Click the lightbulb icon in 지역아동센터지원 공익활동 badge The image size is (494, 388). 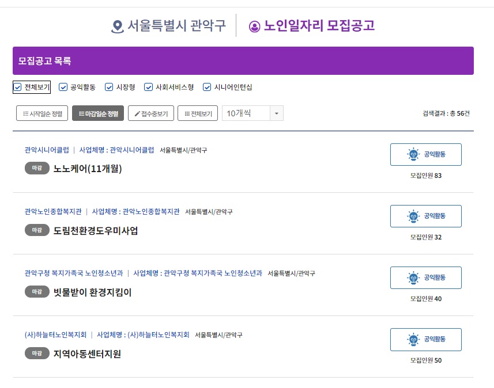click(413, 339)
